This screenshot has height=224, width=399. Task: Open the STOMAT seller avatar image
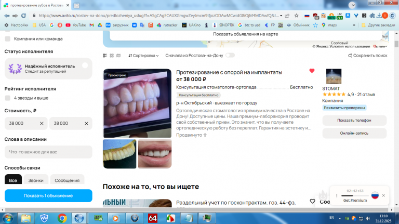point(334,76)
